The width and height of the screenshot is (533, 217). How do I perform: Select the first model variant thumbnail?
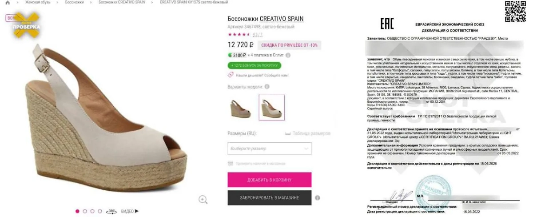(x=240, y=108)
